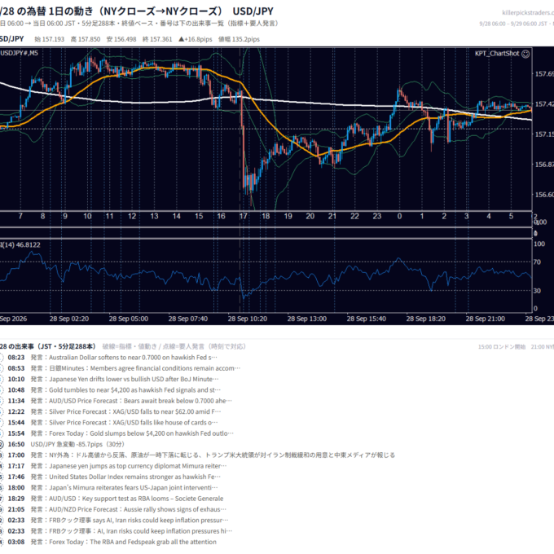Image resolution: width=554 pixels, height=554 pixels.
Task: Click the killerpickstraders site link at top right
Action: click(x=528, y=13)
